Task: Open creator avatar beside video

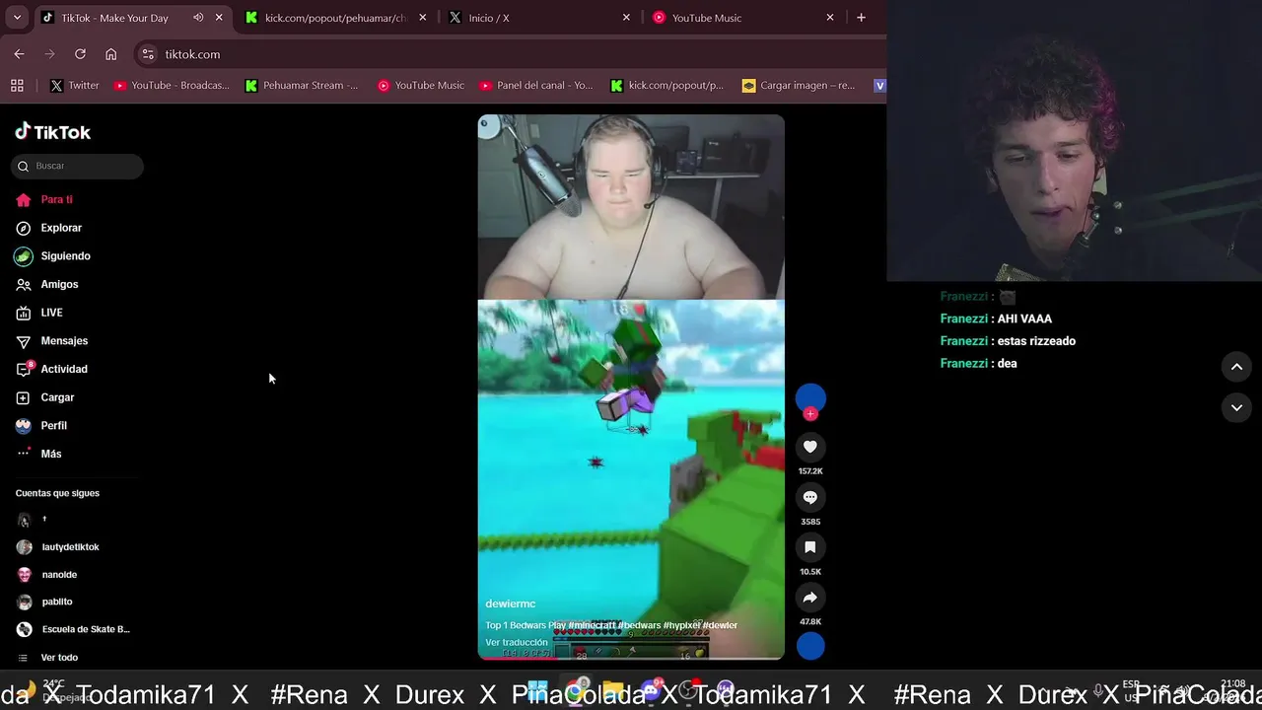Action: click(x=810, y=397)
